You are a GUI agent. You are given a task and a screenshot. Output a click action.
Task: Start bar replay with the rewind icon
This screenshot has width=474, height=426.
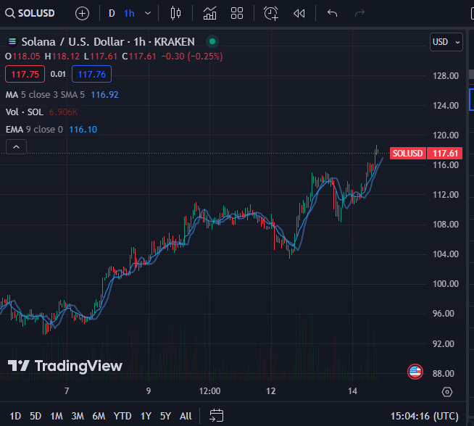[x=299, y=14]
